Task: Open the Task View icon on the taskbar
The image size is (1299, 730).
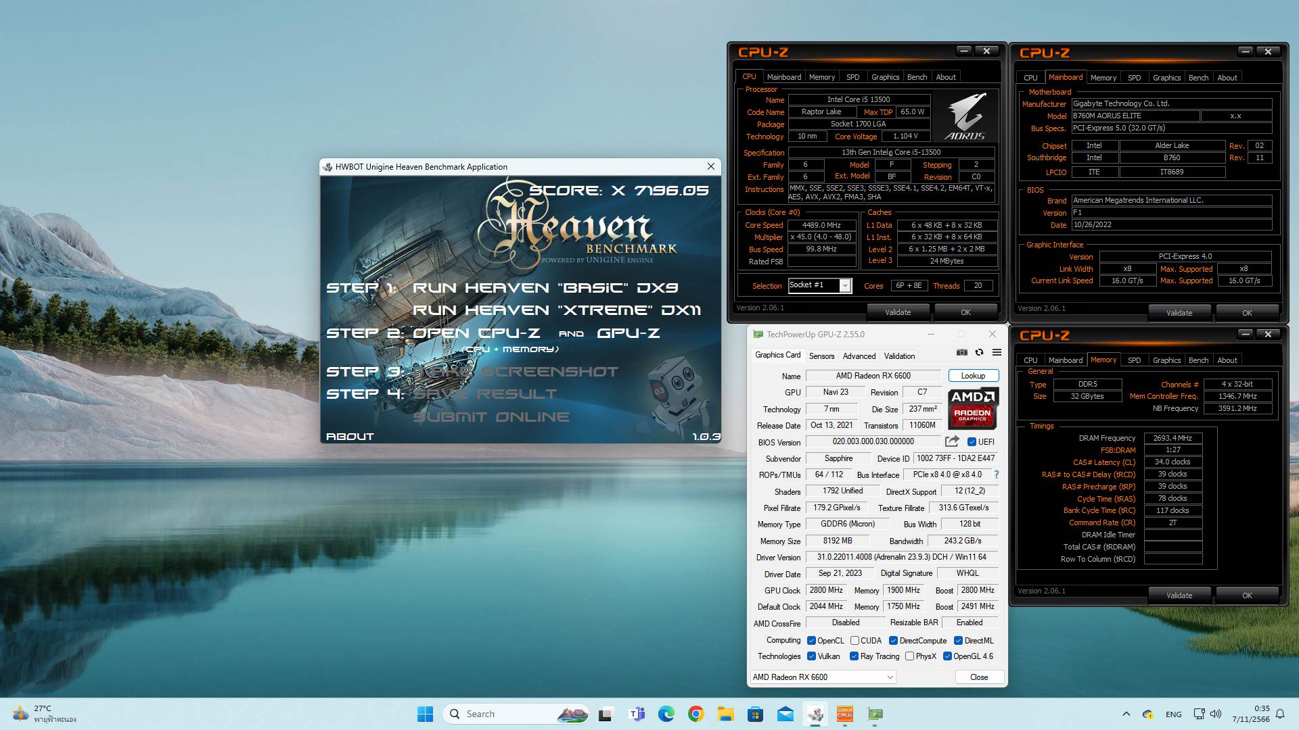Action: [x=606, y=714]
